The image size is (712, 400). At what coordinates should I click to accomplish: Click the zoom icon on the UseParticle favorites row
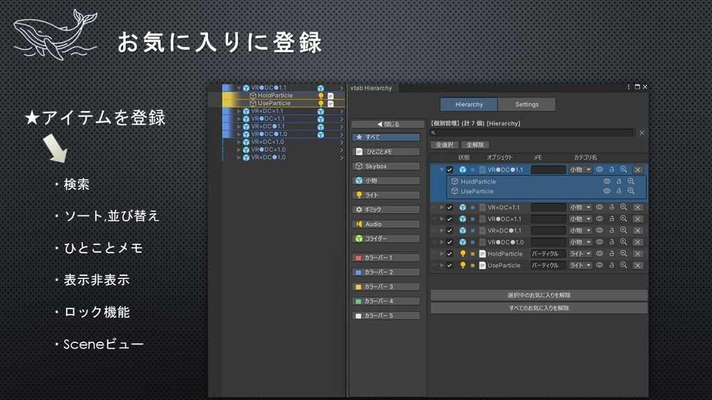(x=624, y=265)
